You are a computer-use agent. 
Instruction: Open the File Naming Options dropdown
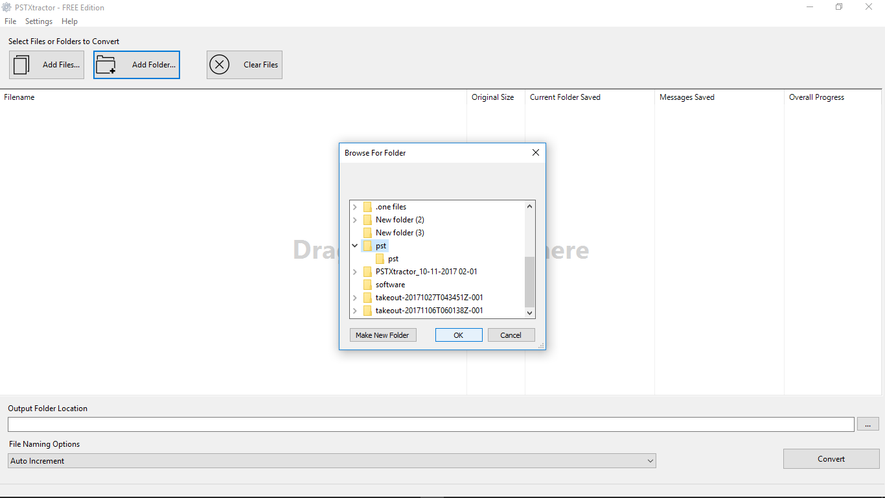pyautogui.click(x=332, y=461)
